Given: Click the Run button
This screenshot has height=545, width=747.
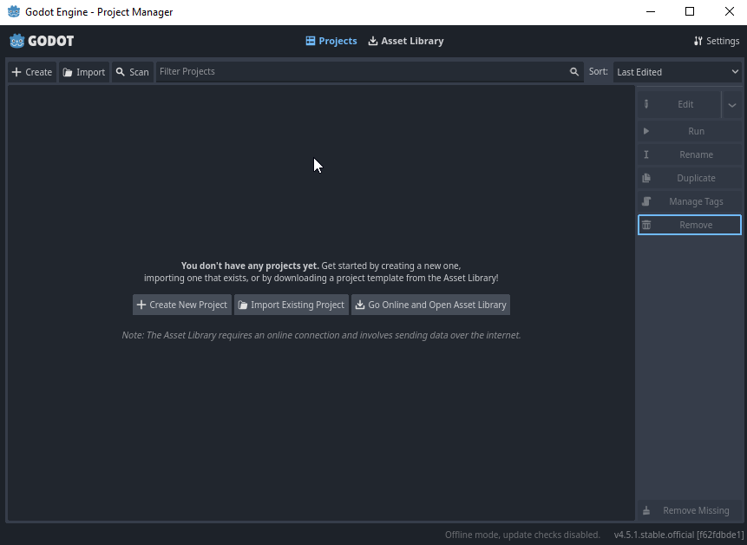Looking at the screenshot, I should (690, 131).
